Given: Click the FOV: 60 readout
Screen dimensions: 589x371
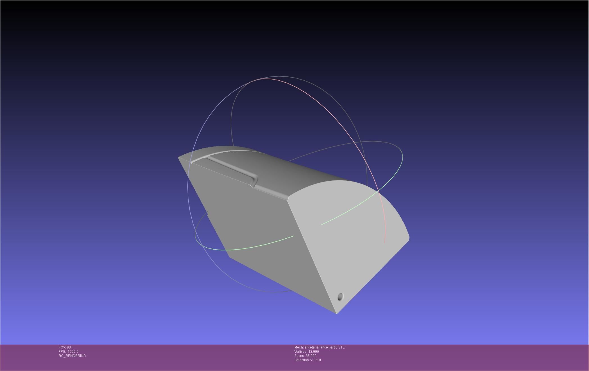Looking at the screenshot, I should [x=65, y=347].
